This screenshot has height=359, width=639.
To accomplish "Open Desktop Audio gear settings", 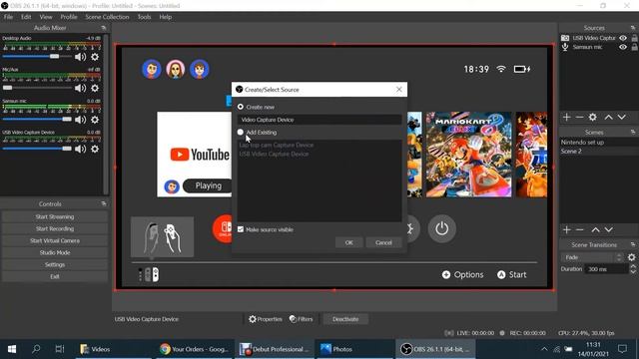I will [95, 57].
